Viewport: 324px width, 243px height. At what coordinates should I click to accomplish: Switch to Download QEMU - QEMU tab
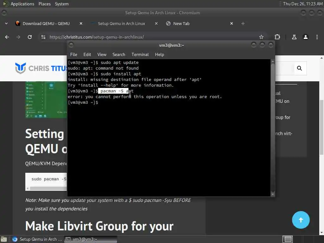tap(46, 23)
